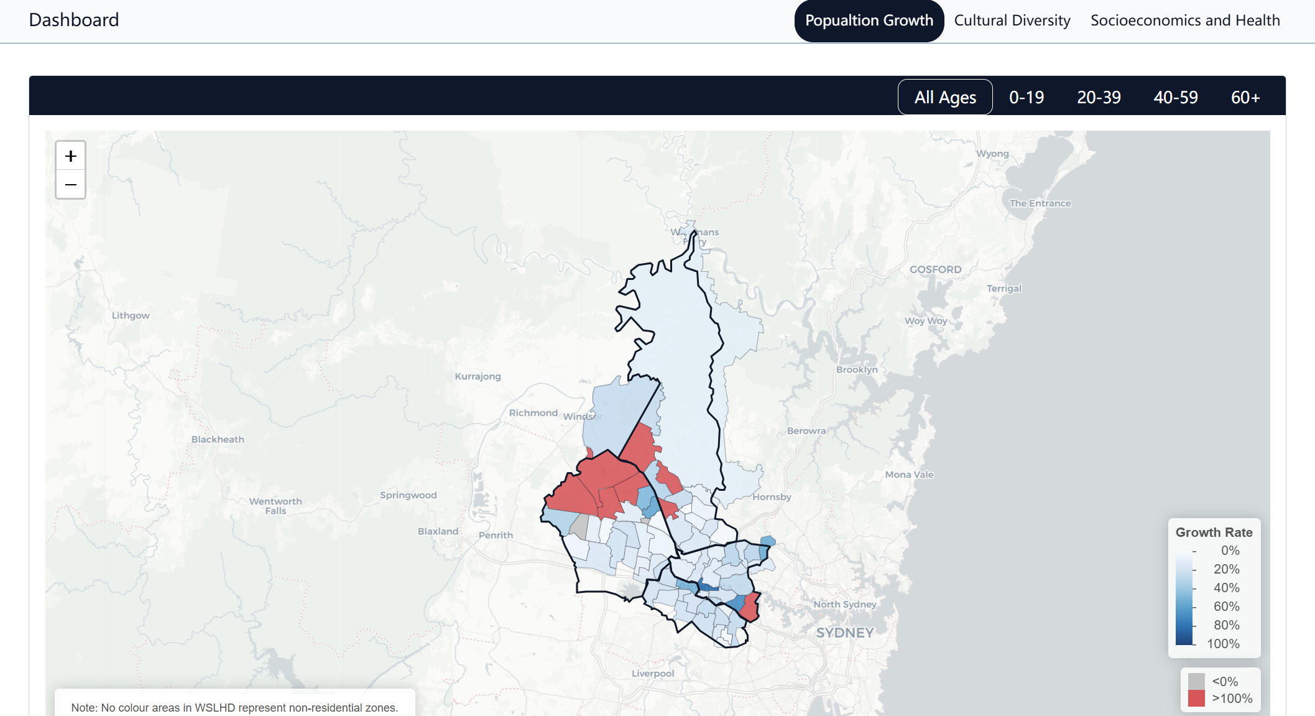1315x716 pixels.
Task: Click the Penrith label on map
Action: (496, 535)
